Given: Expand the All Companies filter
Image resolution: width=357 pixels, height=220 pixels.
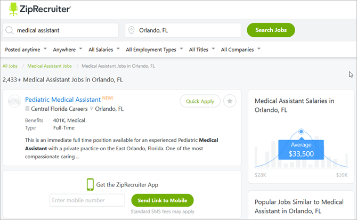Looking at the screenshot, I should point(240,50).
